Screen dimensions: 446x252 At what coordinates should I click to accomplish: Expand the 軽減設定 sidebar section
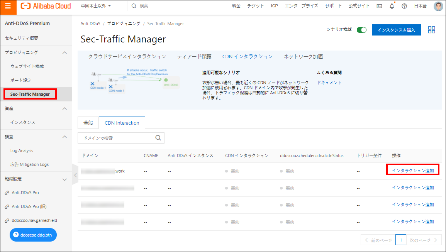point(64,179)
